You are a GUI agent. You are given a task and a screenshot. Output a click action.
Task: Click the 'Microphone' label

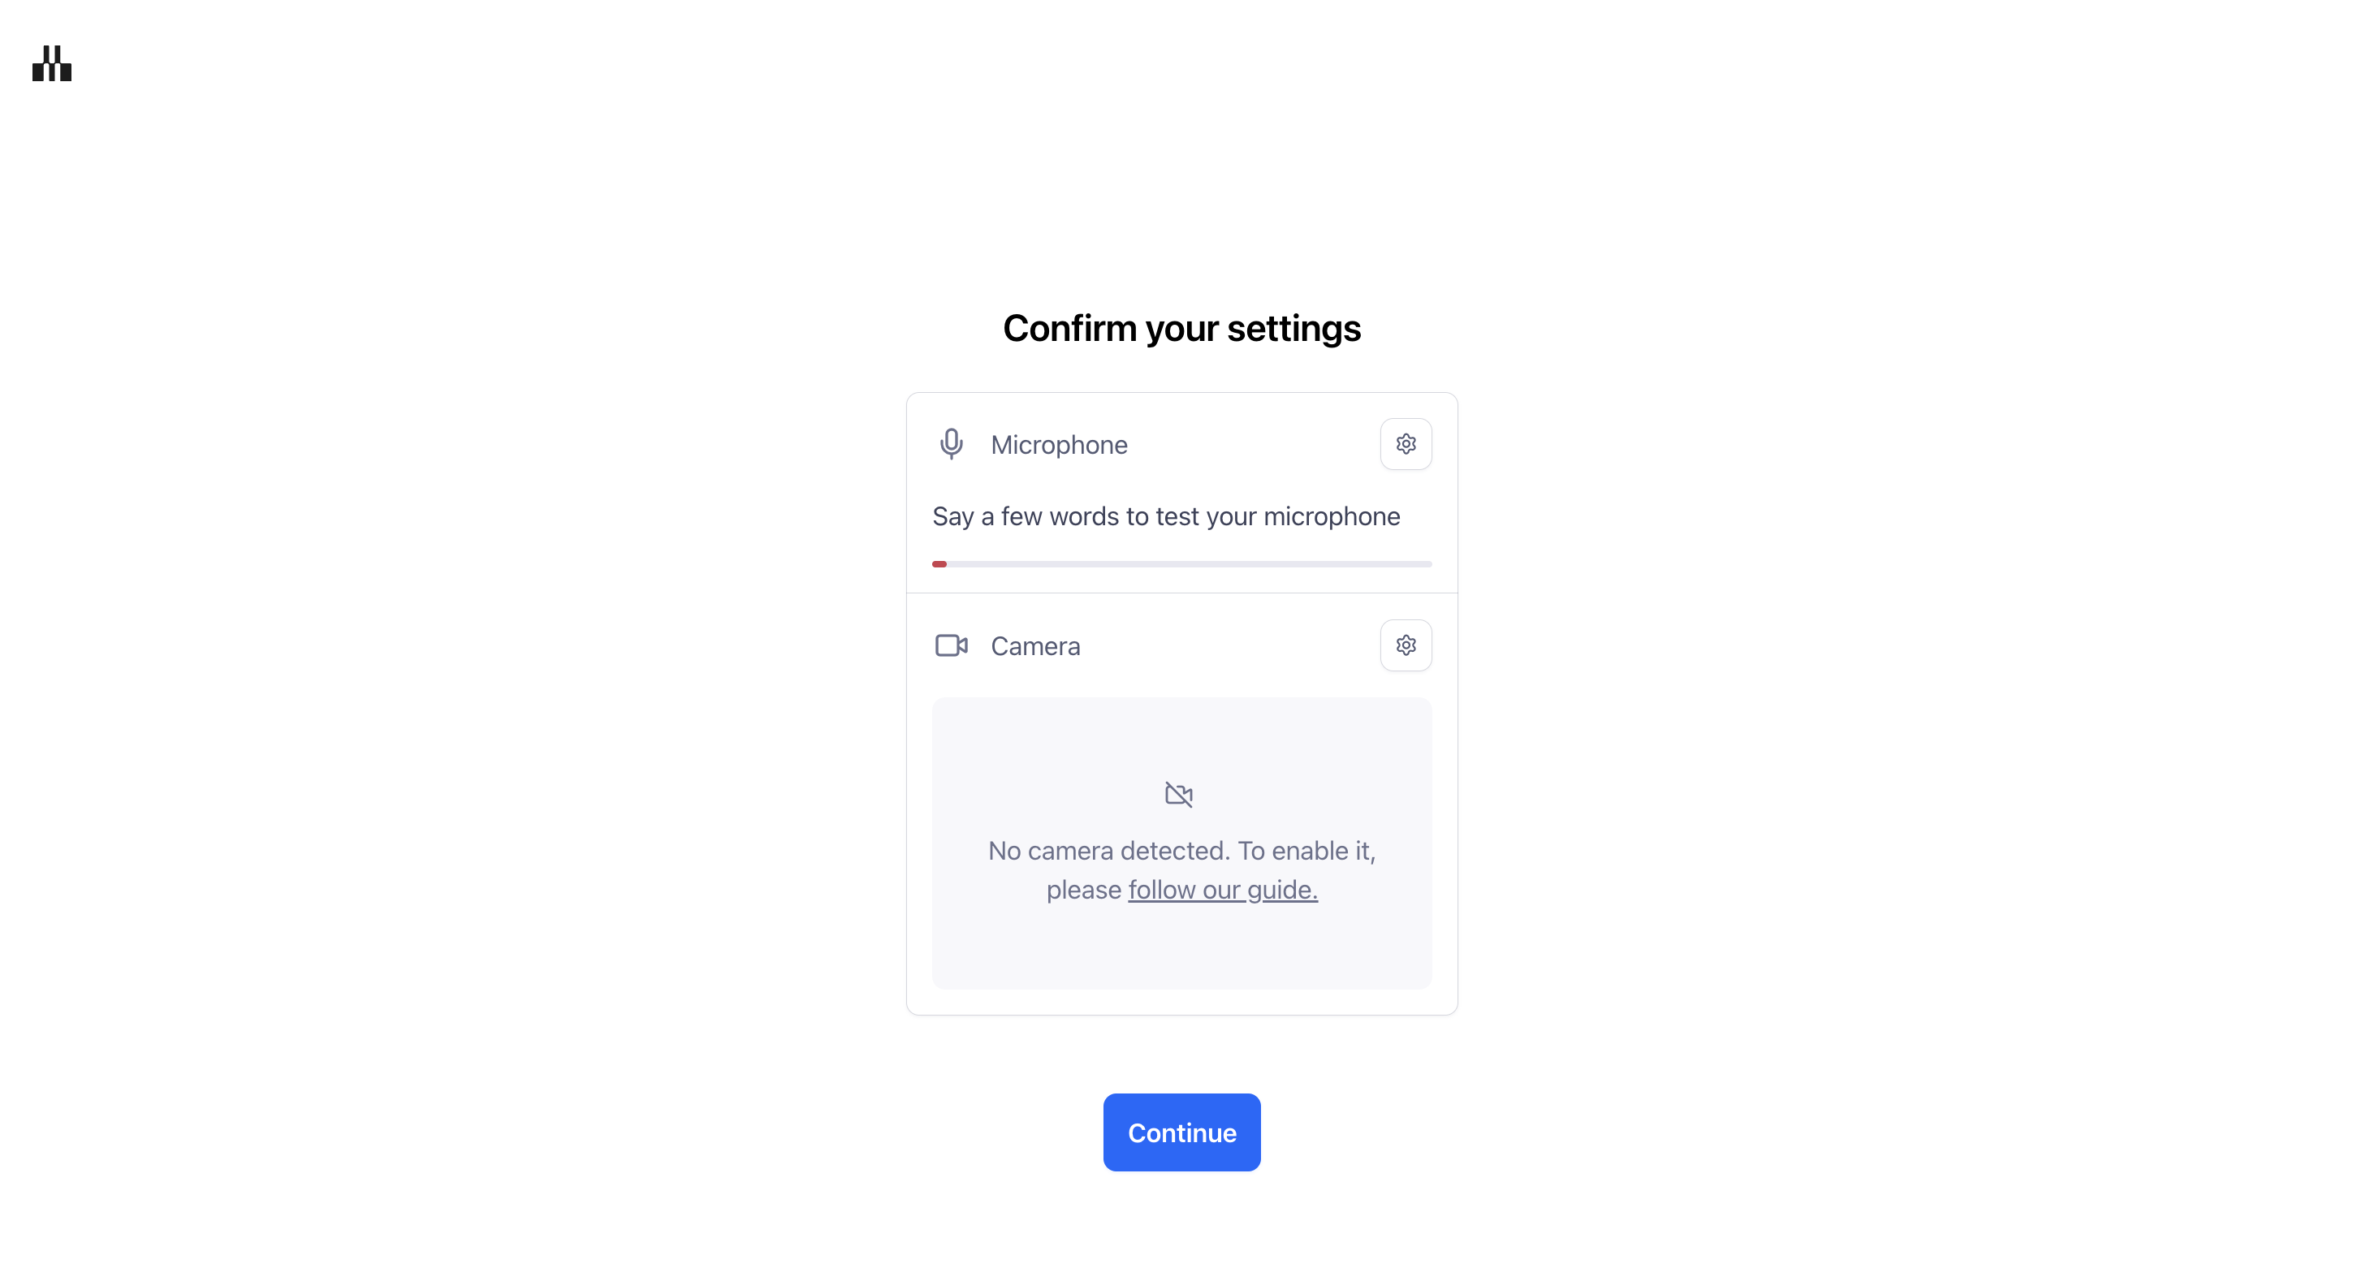click(x=1059, y=445)
